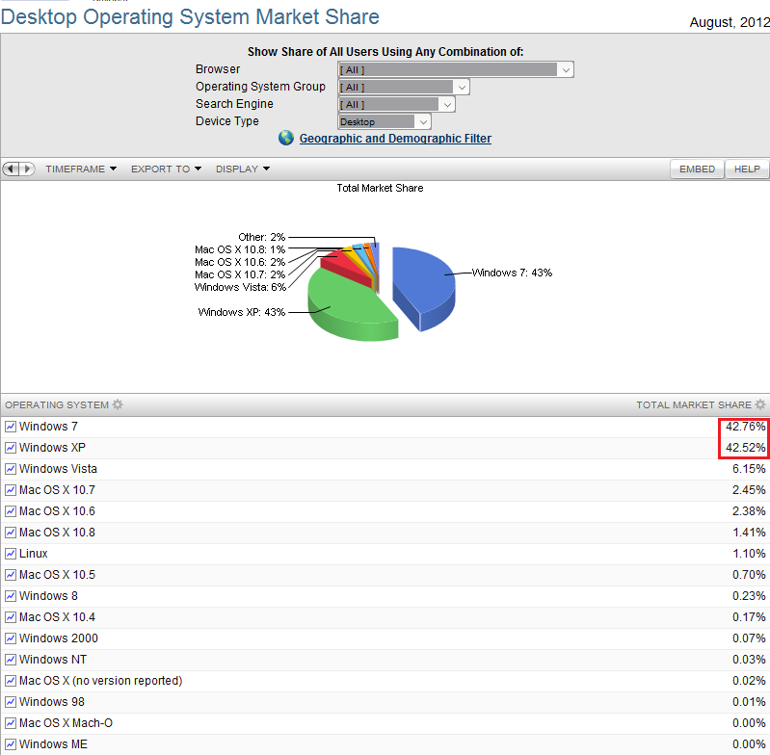Click the 1.10% Linux market share value

(x=749, y=554)
